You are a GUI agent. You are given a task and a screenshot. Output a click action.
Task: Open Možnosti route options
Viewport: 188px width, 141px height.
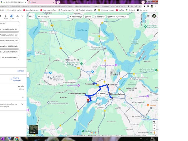pos(20,71)
